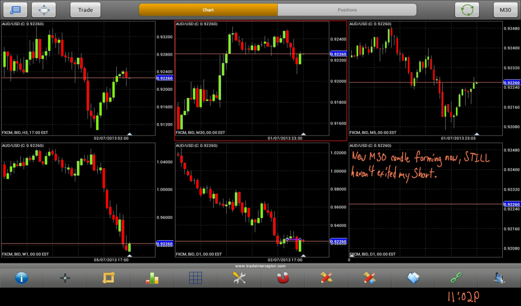
Task: Click the 05/07/2013 17:00 date label
Action: pos(111,260)
